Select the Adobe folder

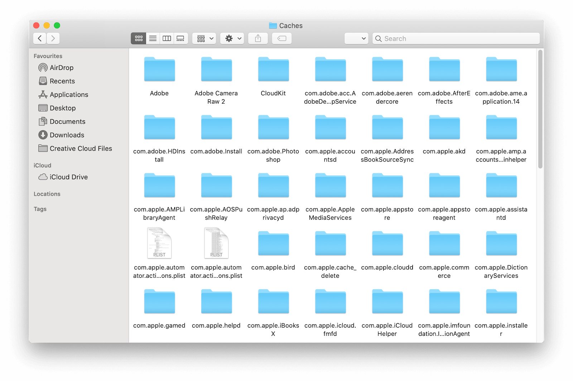pyautogui.click(x=159, y=70)
